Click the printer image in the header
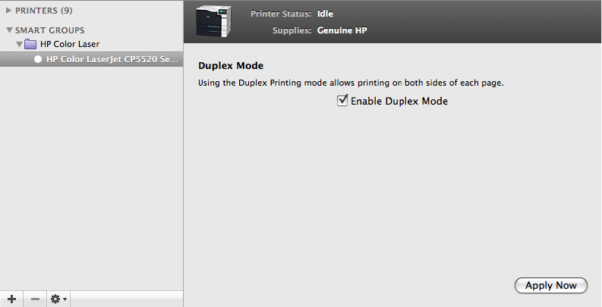 click(x=213, y=21)
